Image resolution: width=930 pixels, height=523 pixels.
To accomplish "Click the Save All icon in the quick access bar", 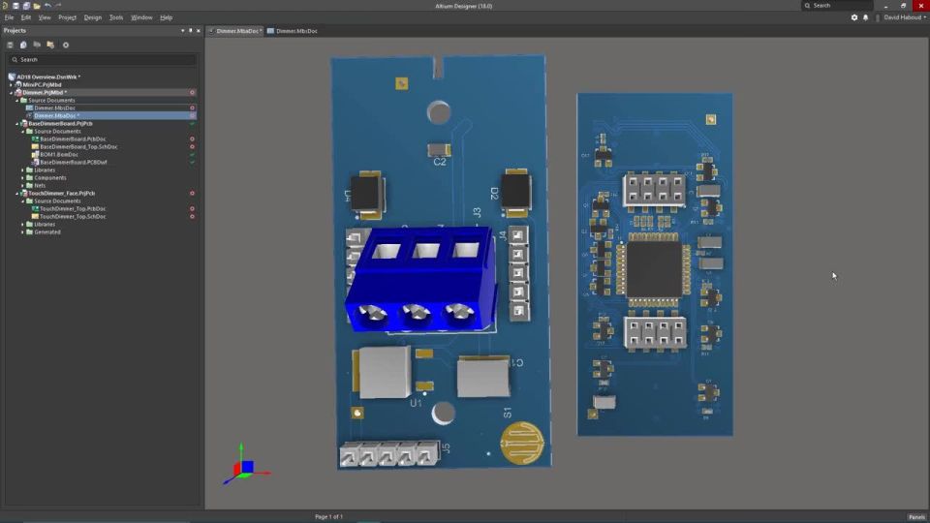I will point(26,6).
